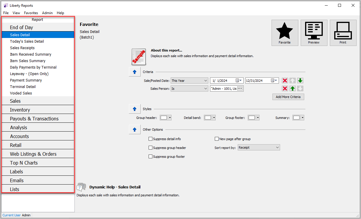Select Daily Payments by Terminal report
The image size is (361, 219).
pyautogui.click(x=38, y=67)
